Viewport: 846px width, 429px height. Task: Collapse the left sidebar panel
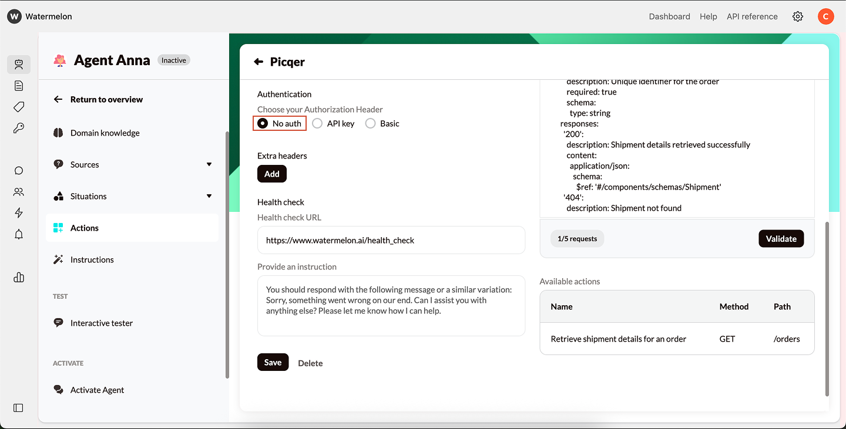tap(18, 408)
